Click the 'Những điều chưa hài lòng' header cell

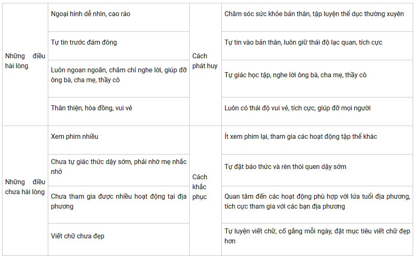point(25,191)
